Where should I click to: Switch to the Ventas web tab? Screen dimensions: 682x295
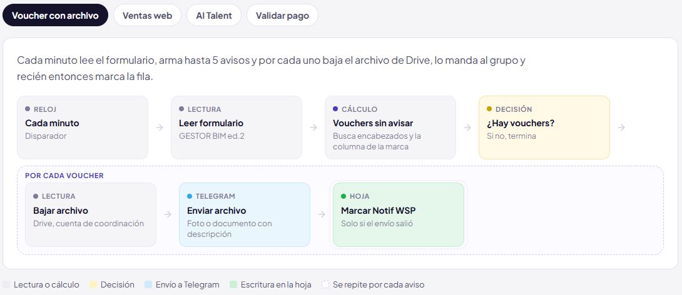click(147, 15)
